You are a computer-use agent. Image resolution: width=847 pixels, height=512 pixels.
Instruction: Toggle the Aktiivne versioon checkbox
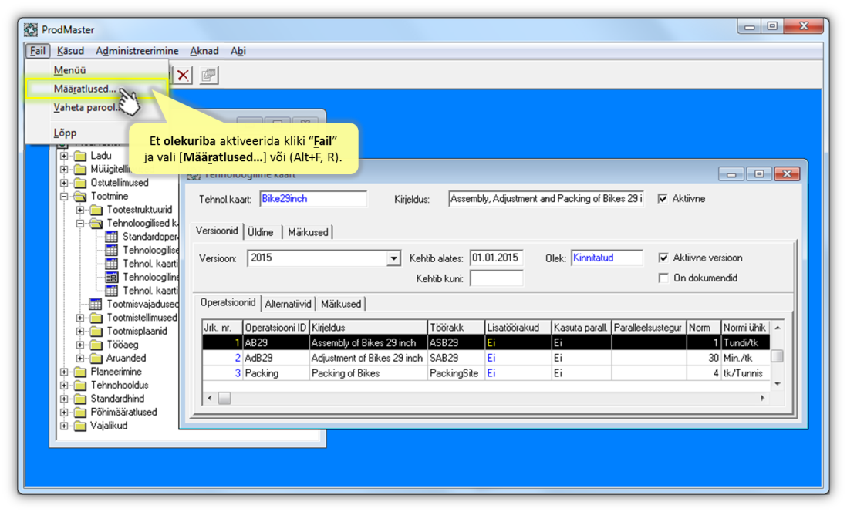[663, 258]
